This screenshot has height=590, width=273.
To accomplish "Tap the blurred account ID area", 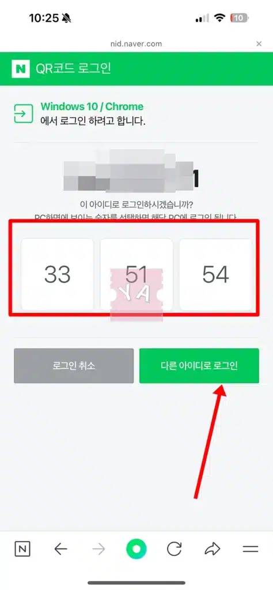I will 131,171.
